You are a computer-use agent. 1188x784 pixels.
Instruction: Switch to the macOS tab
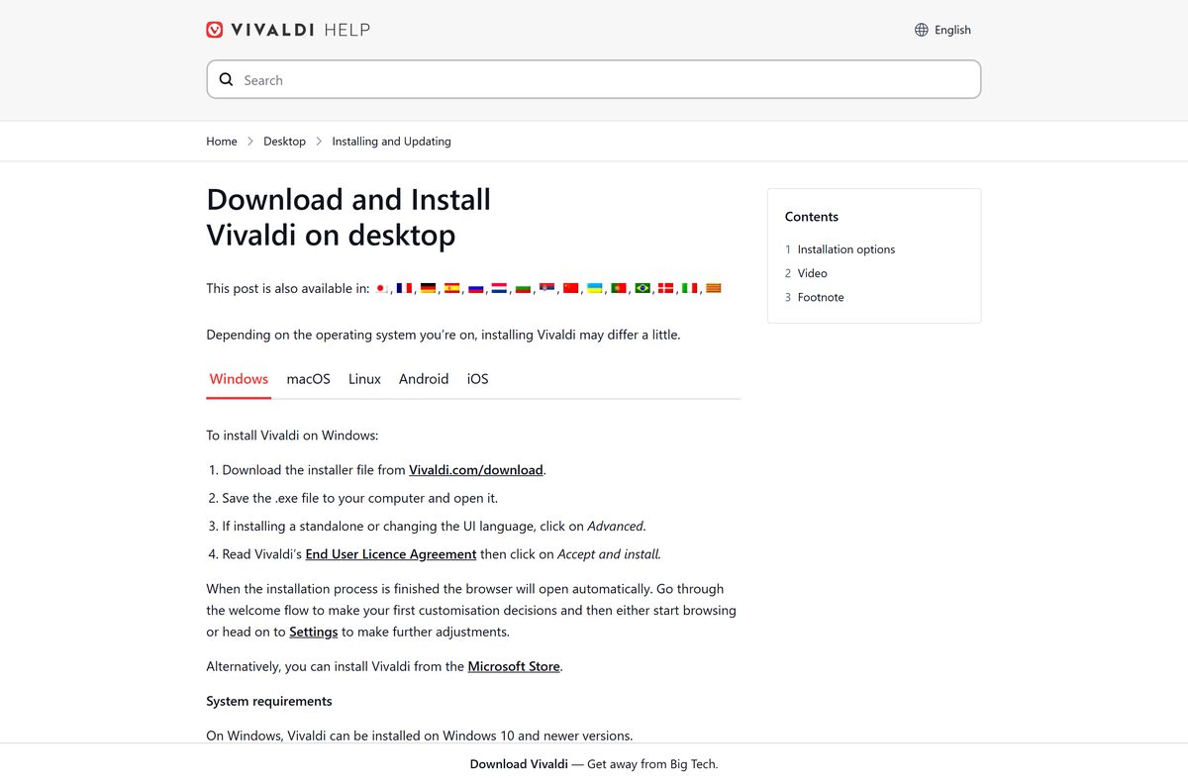(x=308, y=379)
